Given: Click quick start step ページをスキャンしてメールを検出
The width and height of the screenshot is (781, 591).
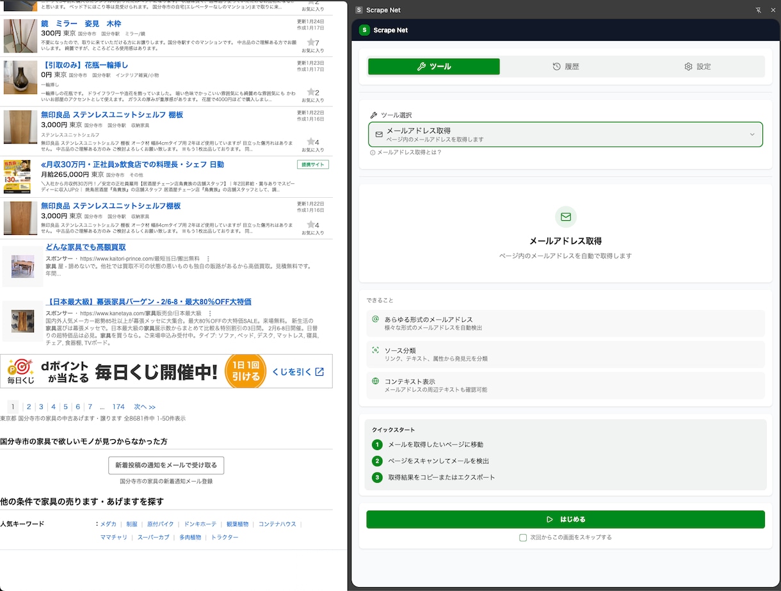Looking at the screenshot, I should point(439,461).
